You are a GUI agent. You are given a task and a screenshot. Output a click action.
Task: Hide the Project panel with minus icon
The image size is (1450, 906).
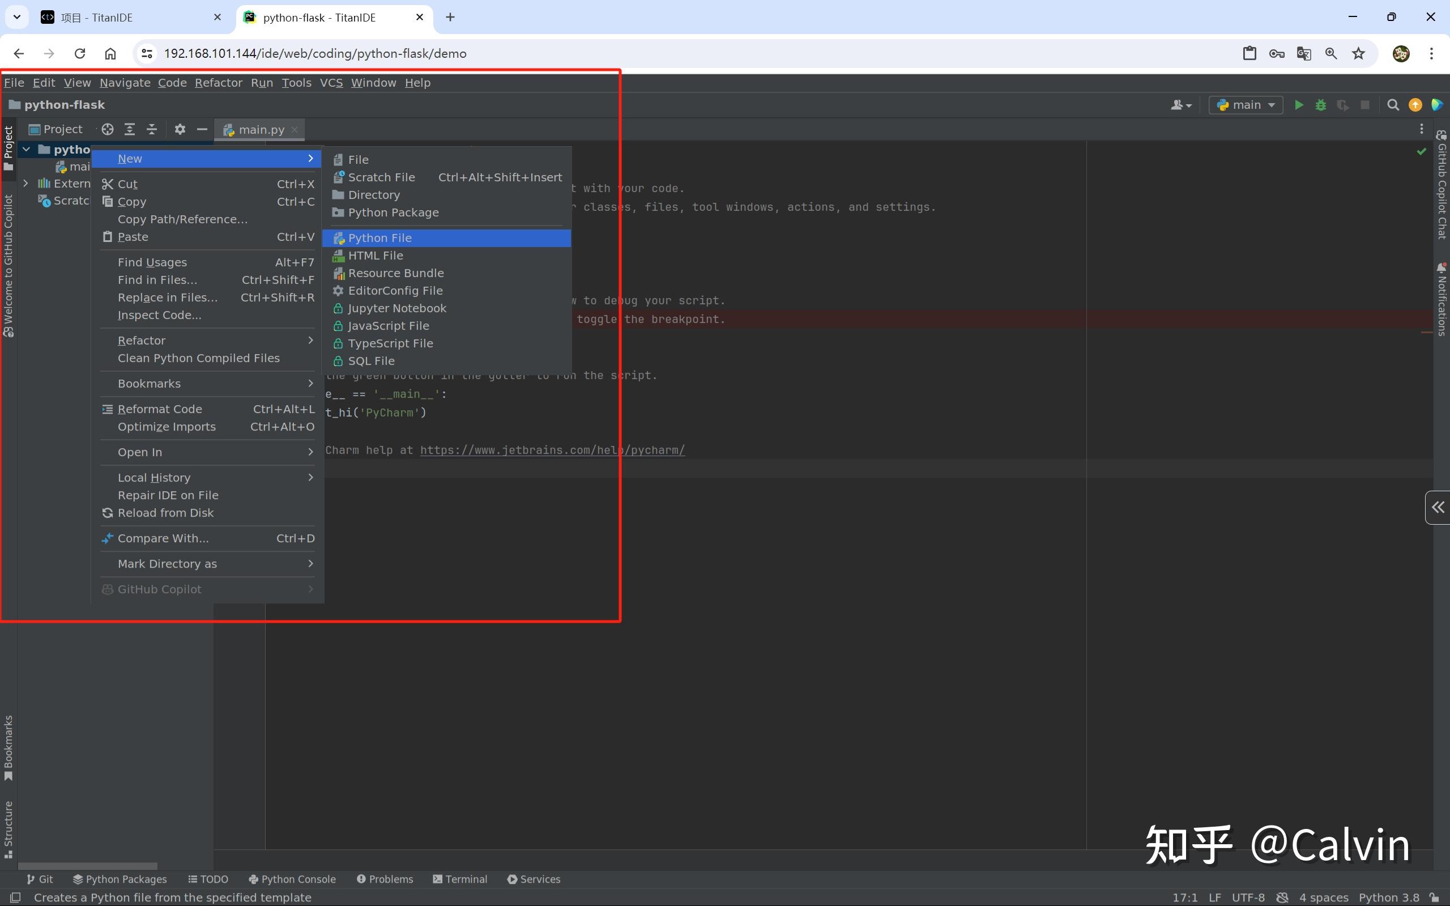pos(202,129)
